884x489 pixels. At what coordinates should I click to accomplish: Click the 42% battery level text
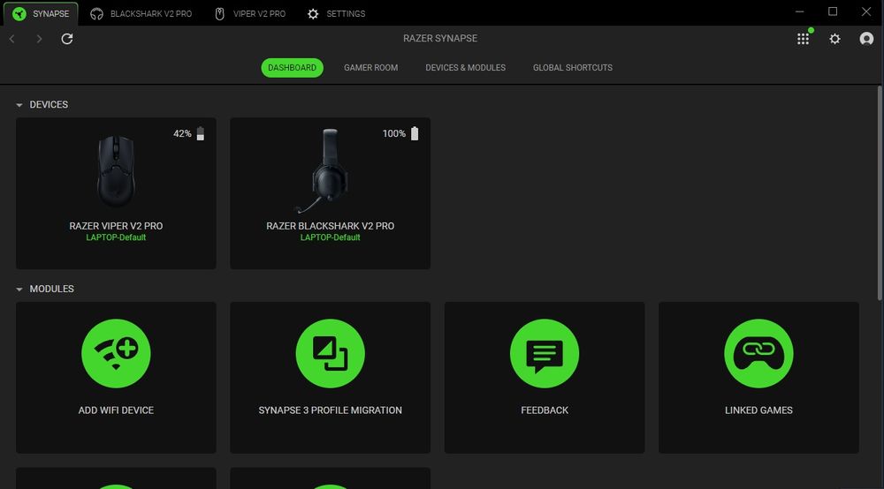[182, 133]
